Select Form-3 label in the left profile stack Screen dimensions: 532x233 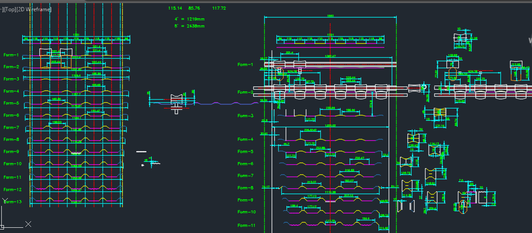11,79
